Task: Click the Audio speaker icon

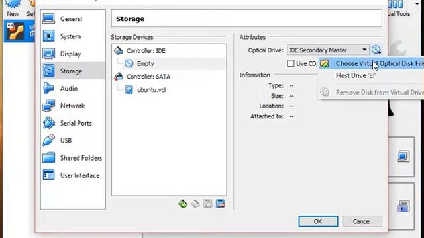Action: pos(48,88)
